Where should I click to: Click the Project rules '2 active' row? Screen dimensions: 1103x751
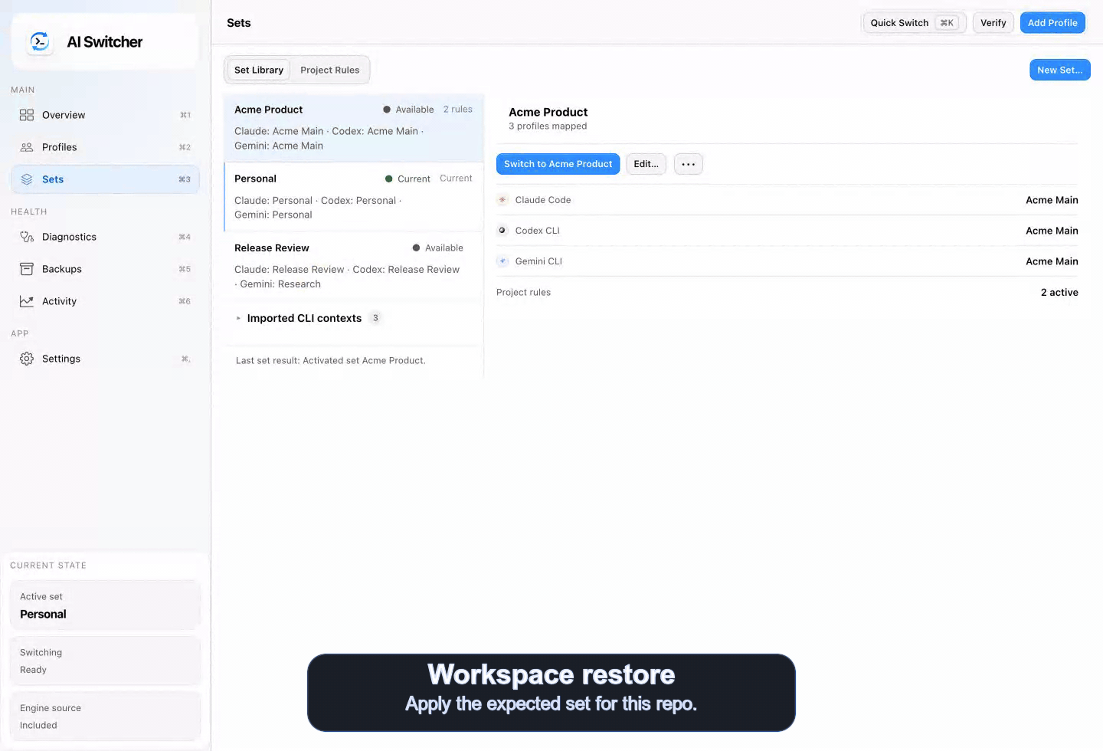point(787,292)
